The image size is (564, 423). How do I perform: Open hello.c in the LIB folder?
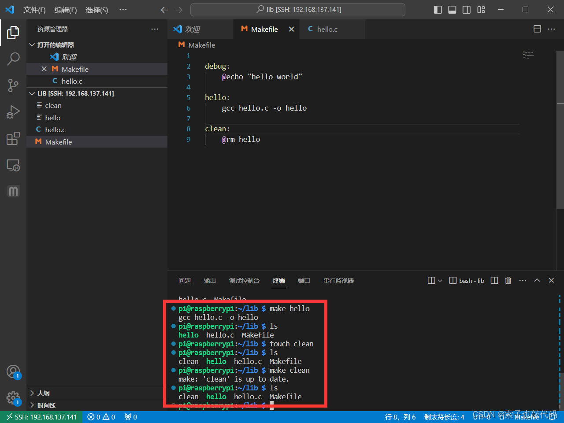click(97, 130)
